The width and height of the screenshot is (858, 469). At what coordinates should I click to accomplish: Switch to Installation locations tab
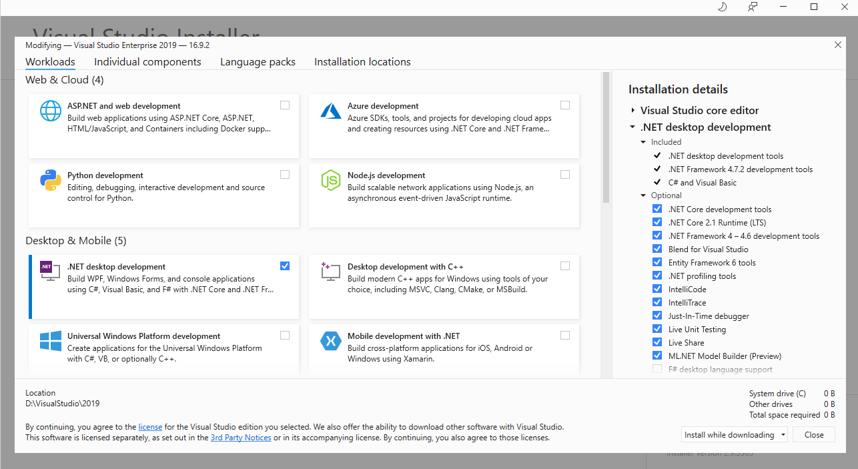[x=362, y=62]
